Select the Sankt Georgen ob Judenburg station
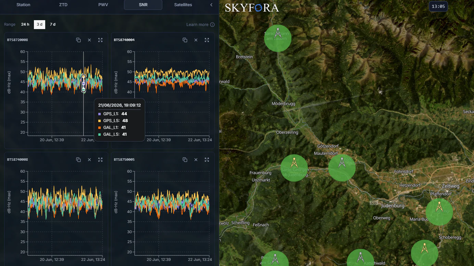Screen dimensions: 474x266 (294, 168)
